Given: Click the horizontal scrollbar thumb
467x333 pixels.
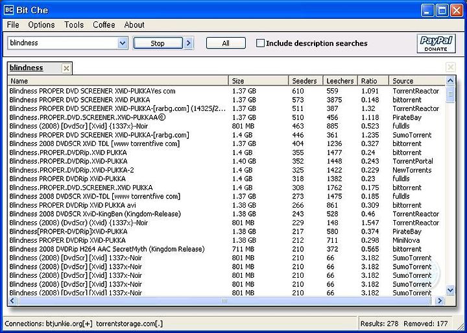Looking at the screenshot, I should click(224, 301).
